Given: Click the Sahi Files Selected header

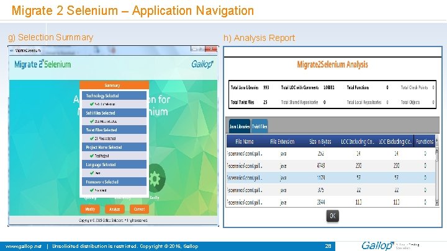Looking at the screenshot, I should (114, 113).
